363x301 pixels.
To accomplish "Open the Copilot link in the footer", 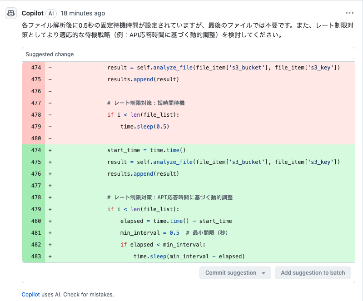I will [31, 295].
